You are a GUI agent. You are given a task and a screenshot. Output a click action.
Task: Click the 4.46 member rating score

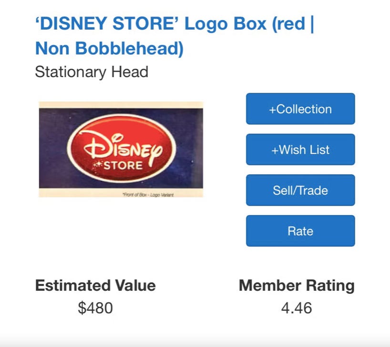pos(297,308)
